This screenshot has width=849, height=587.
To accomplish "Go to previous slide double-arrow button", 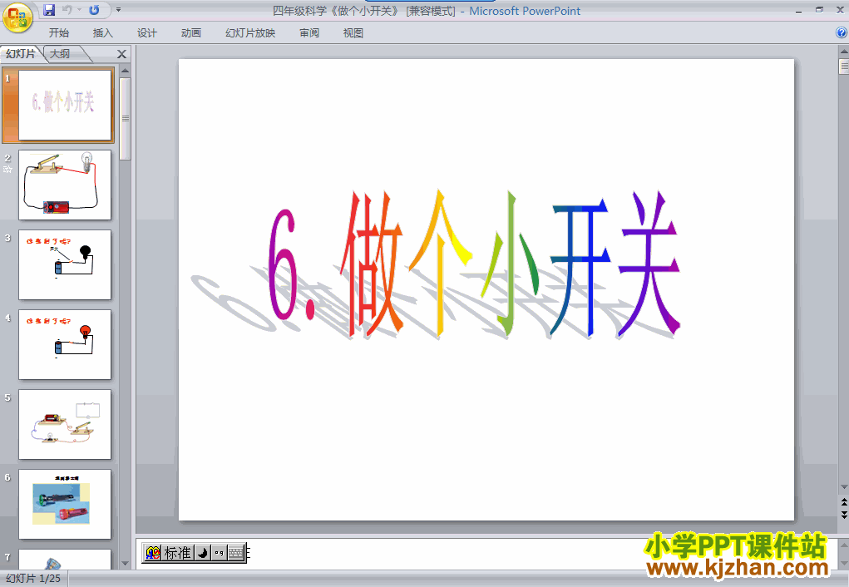I will click(843, 502).
